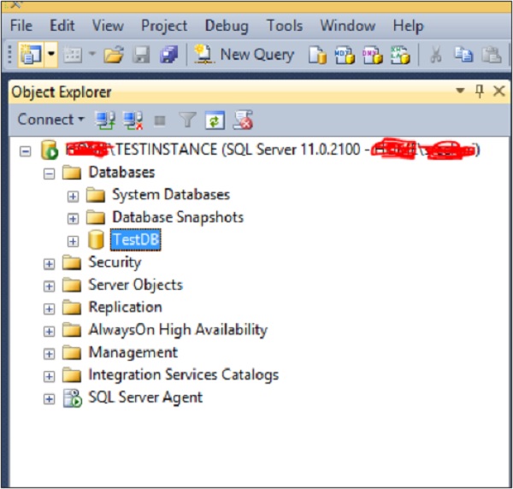Click the Disconnect icon in Object Explorer
The image size is (513, 489).
pyautogui.click(x=132, y=120)
